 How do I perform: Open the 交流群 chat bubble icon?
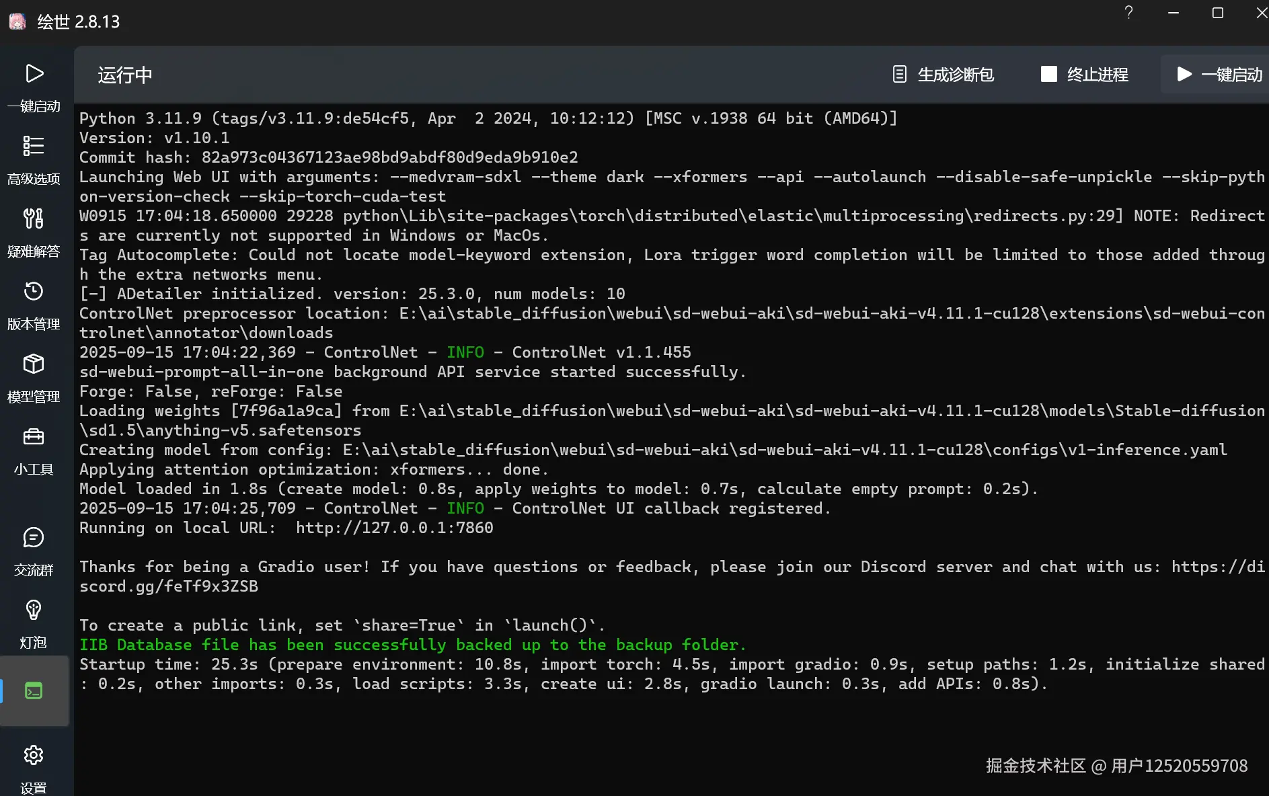point(34,538)
